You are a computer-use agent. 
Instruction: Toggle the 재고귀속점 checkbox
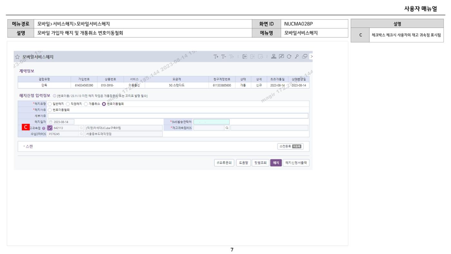(50, 128)
